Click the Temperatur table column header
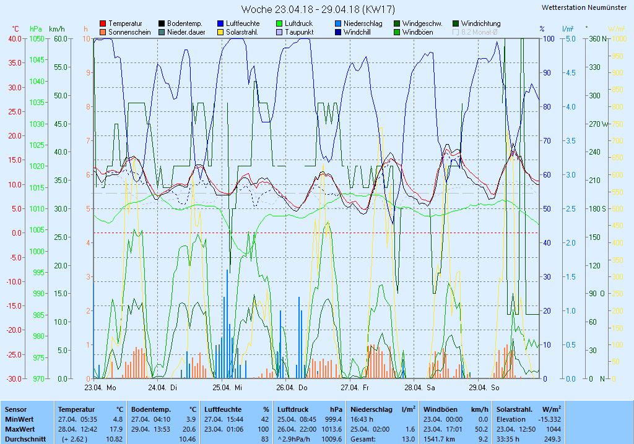634x444 pixels. click(76, 409)
